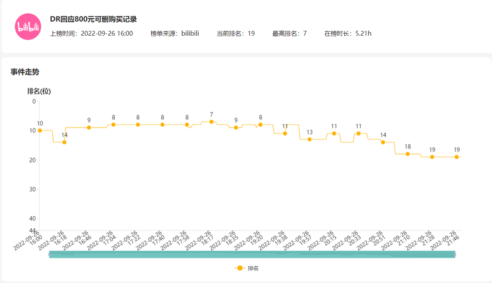Viewport: 492px width, 283px height.
Task: Click the data point ranked 18 at 21:10
Action: coord(407,154)
